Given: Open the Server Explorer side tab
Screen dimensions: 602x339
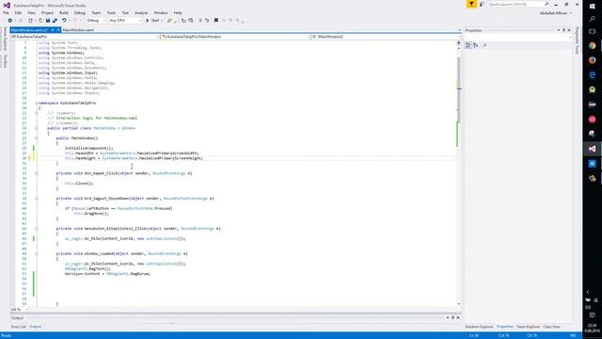Looking at the screenshot, I should [5, 39].
